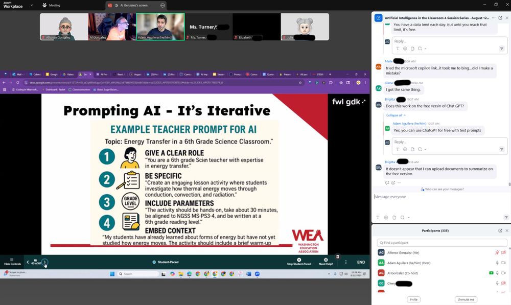Click the Message everyone input field
The width and height of the screenshot is (511, 305).
pyautogui.click(x=441, y=202)
